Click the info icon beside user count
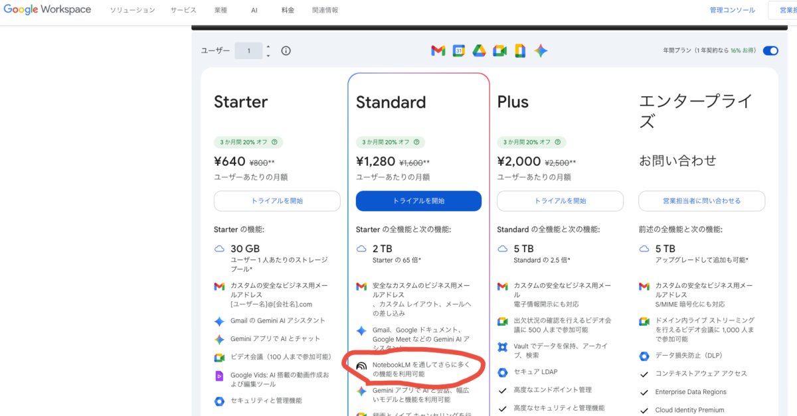This screenshot has height=416, width=797. [286, 51]
